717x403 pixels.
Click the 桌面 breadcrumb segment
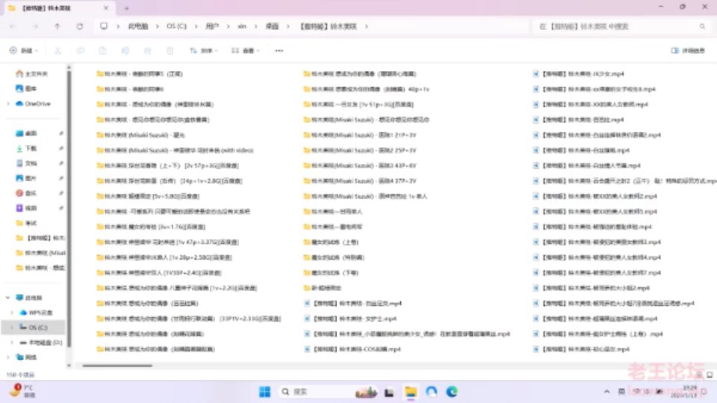272,27
